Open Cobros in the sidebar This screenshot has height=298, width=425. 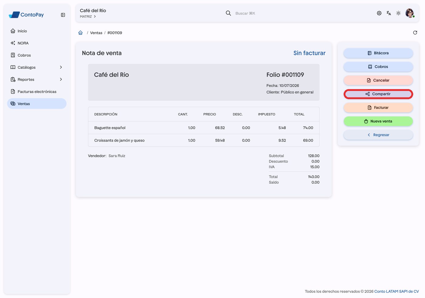[37, 55]
